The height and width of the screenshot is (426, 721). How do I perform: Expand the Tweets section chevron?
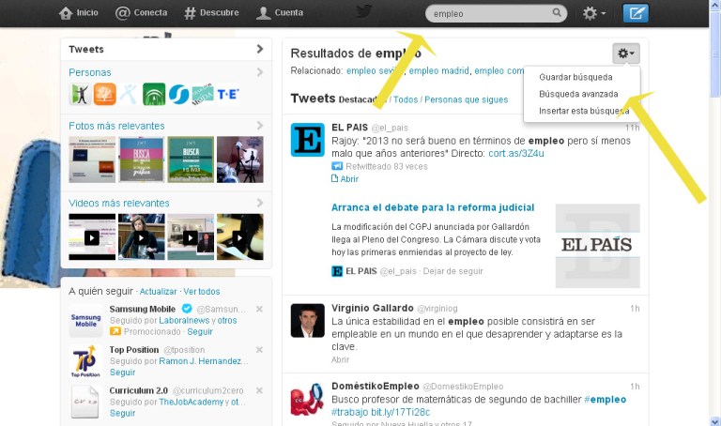coord(260,49)
